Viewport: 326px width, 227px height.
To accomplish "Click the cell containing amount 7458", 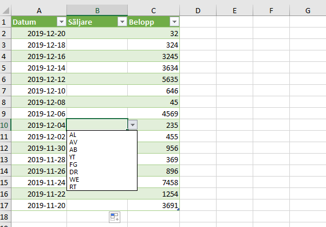I will coord(154,182).
